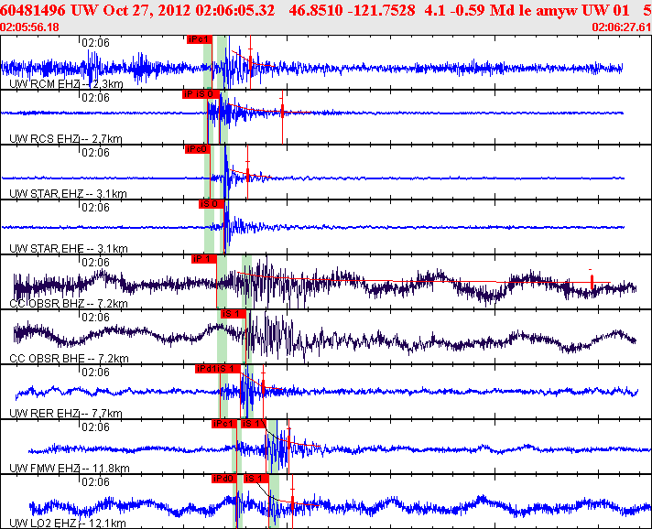Select the iPd1 pick flag on RER trace
This screenshot has height=529, width=652.
(206, 369)
